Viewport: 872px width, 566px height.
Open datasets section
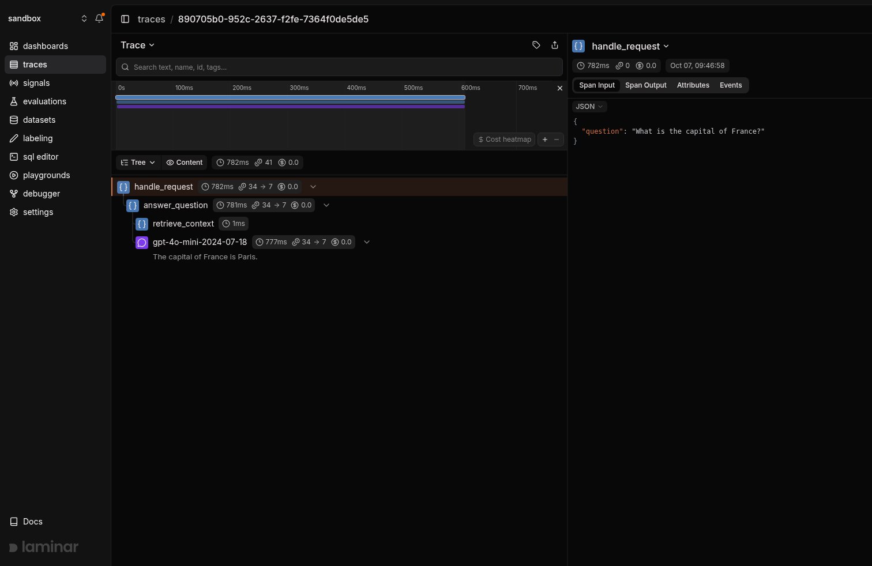click(55, 120)
